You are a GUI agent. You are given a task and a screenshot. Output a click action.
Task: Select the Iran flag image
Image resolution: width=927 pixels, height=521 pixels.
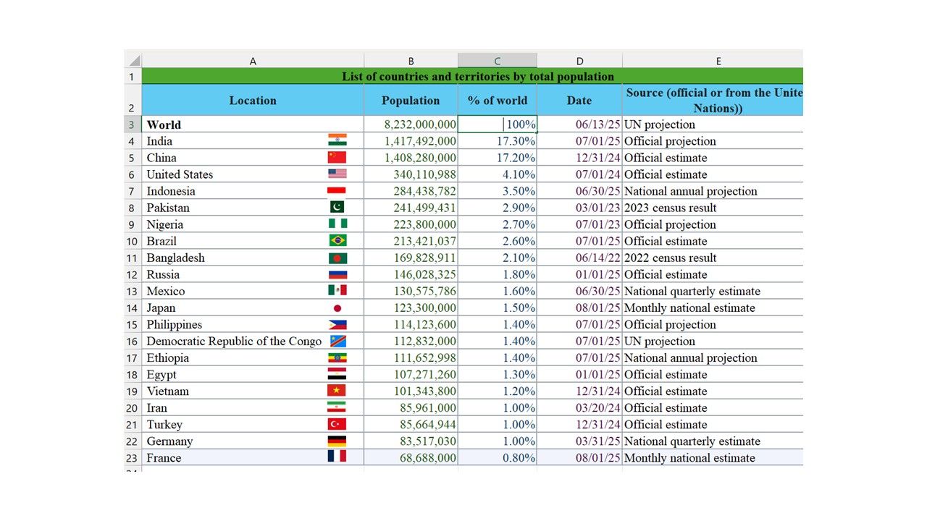[x=337, y=407]
